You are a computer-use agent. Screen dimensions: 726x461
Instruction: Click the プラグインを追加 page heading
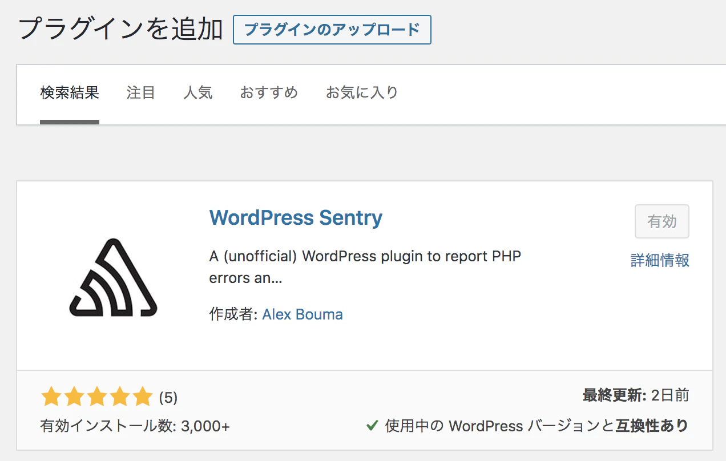point(120,29)
